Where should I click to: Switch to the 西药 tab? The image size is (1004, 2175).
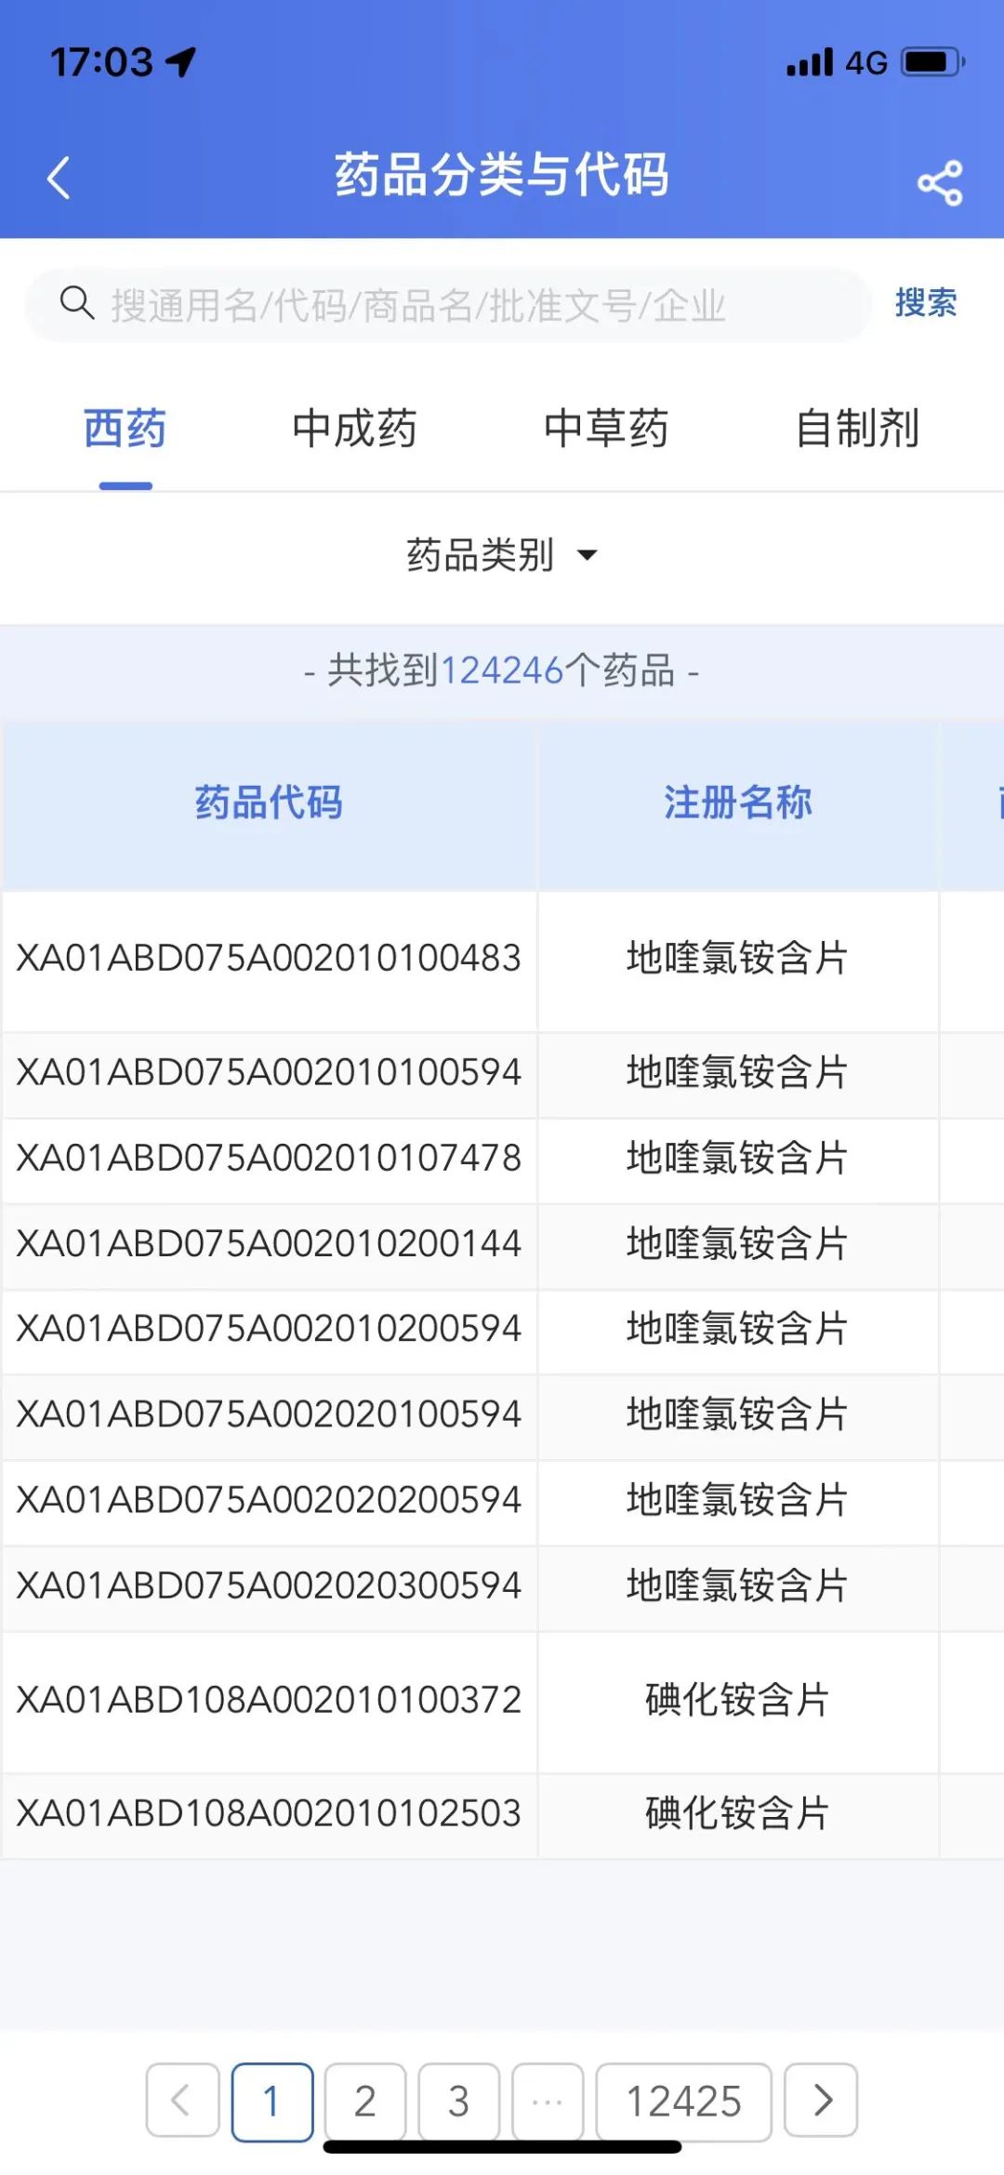125,429
